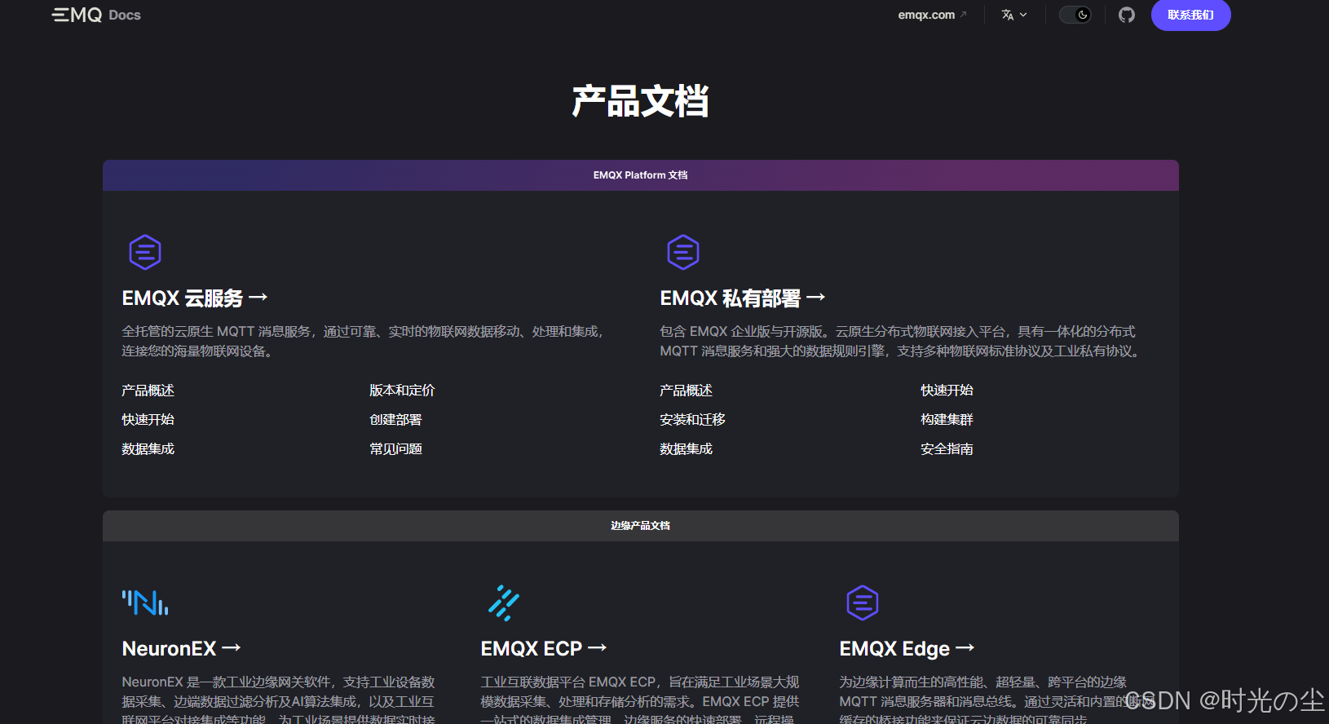The height and width of the screenshot is (724, 1329).
Task: Visit the emqx.com external link
Action: (932, 15)
